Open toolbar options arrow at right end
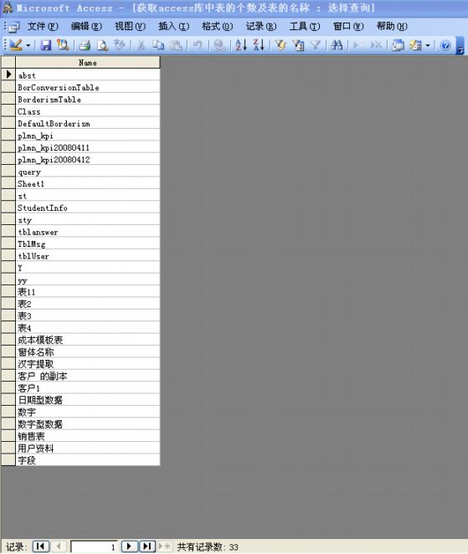468x554 pixels. point(460,45)
